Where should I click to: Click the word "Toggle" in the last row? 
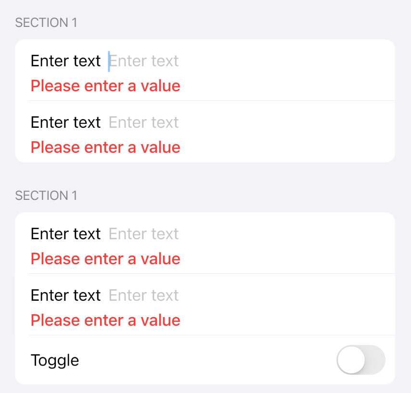[55, 360]
